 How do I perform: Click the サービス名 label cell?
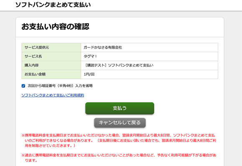click(x=51, y=56)
